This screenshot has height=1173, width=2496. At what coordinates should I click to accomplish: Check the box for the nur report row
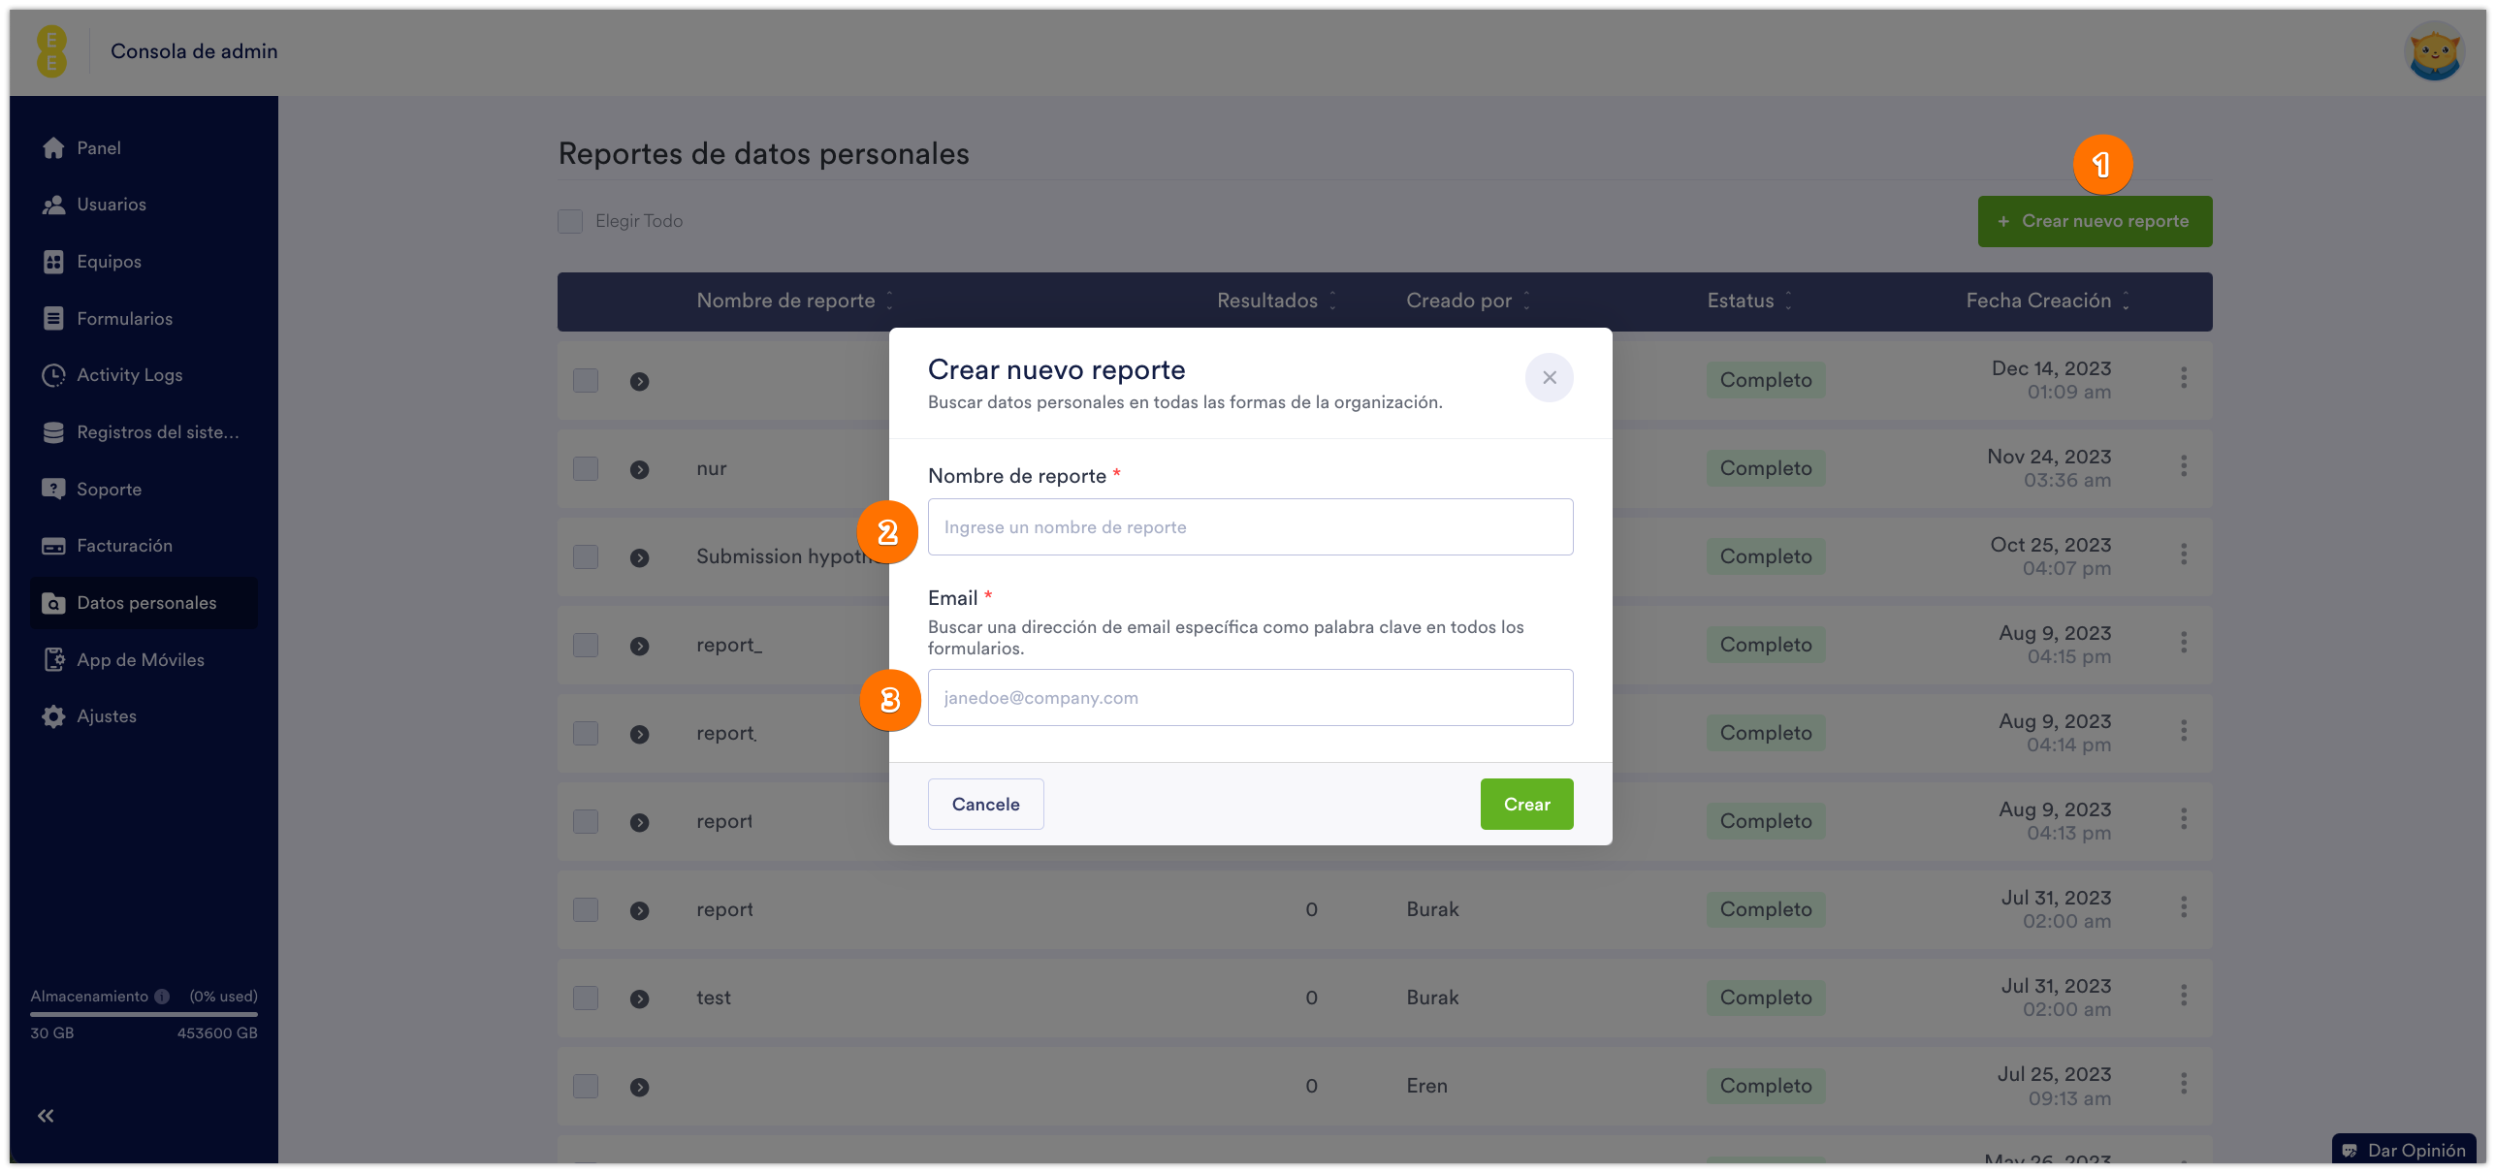pyautogui.click(x=586, y=468)
